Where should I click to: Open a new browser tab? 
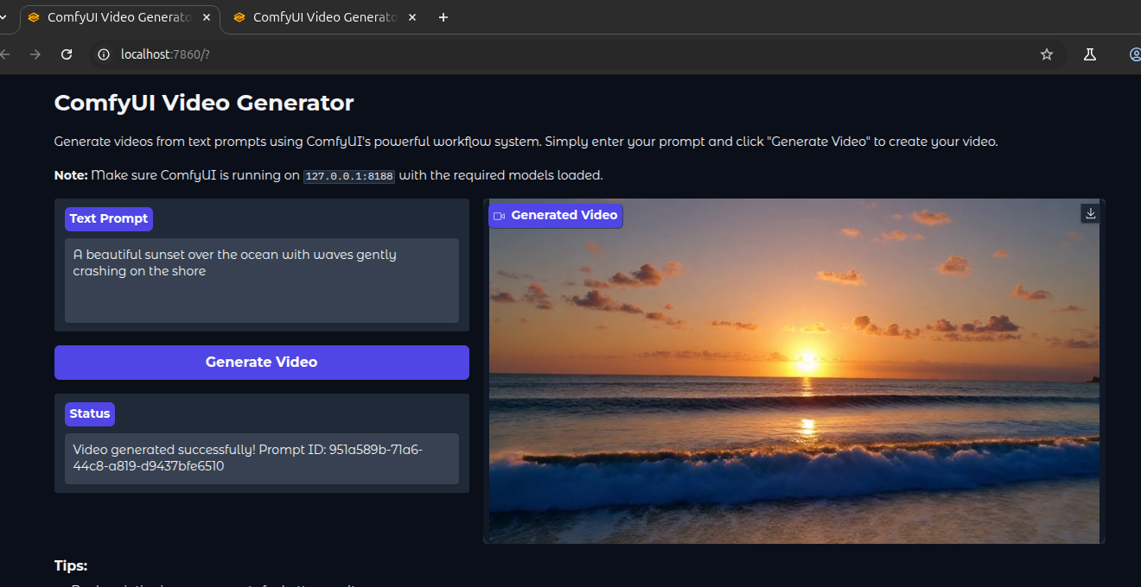coord(443,17)
